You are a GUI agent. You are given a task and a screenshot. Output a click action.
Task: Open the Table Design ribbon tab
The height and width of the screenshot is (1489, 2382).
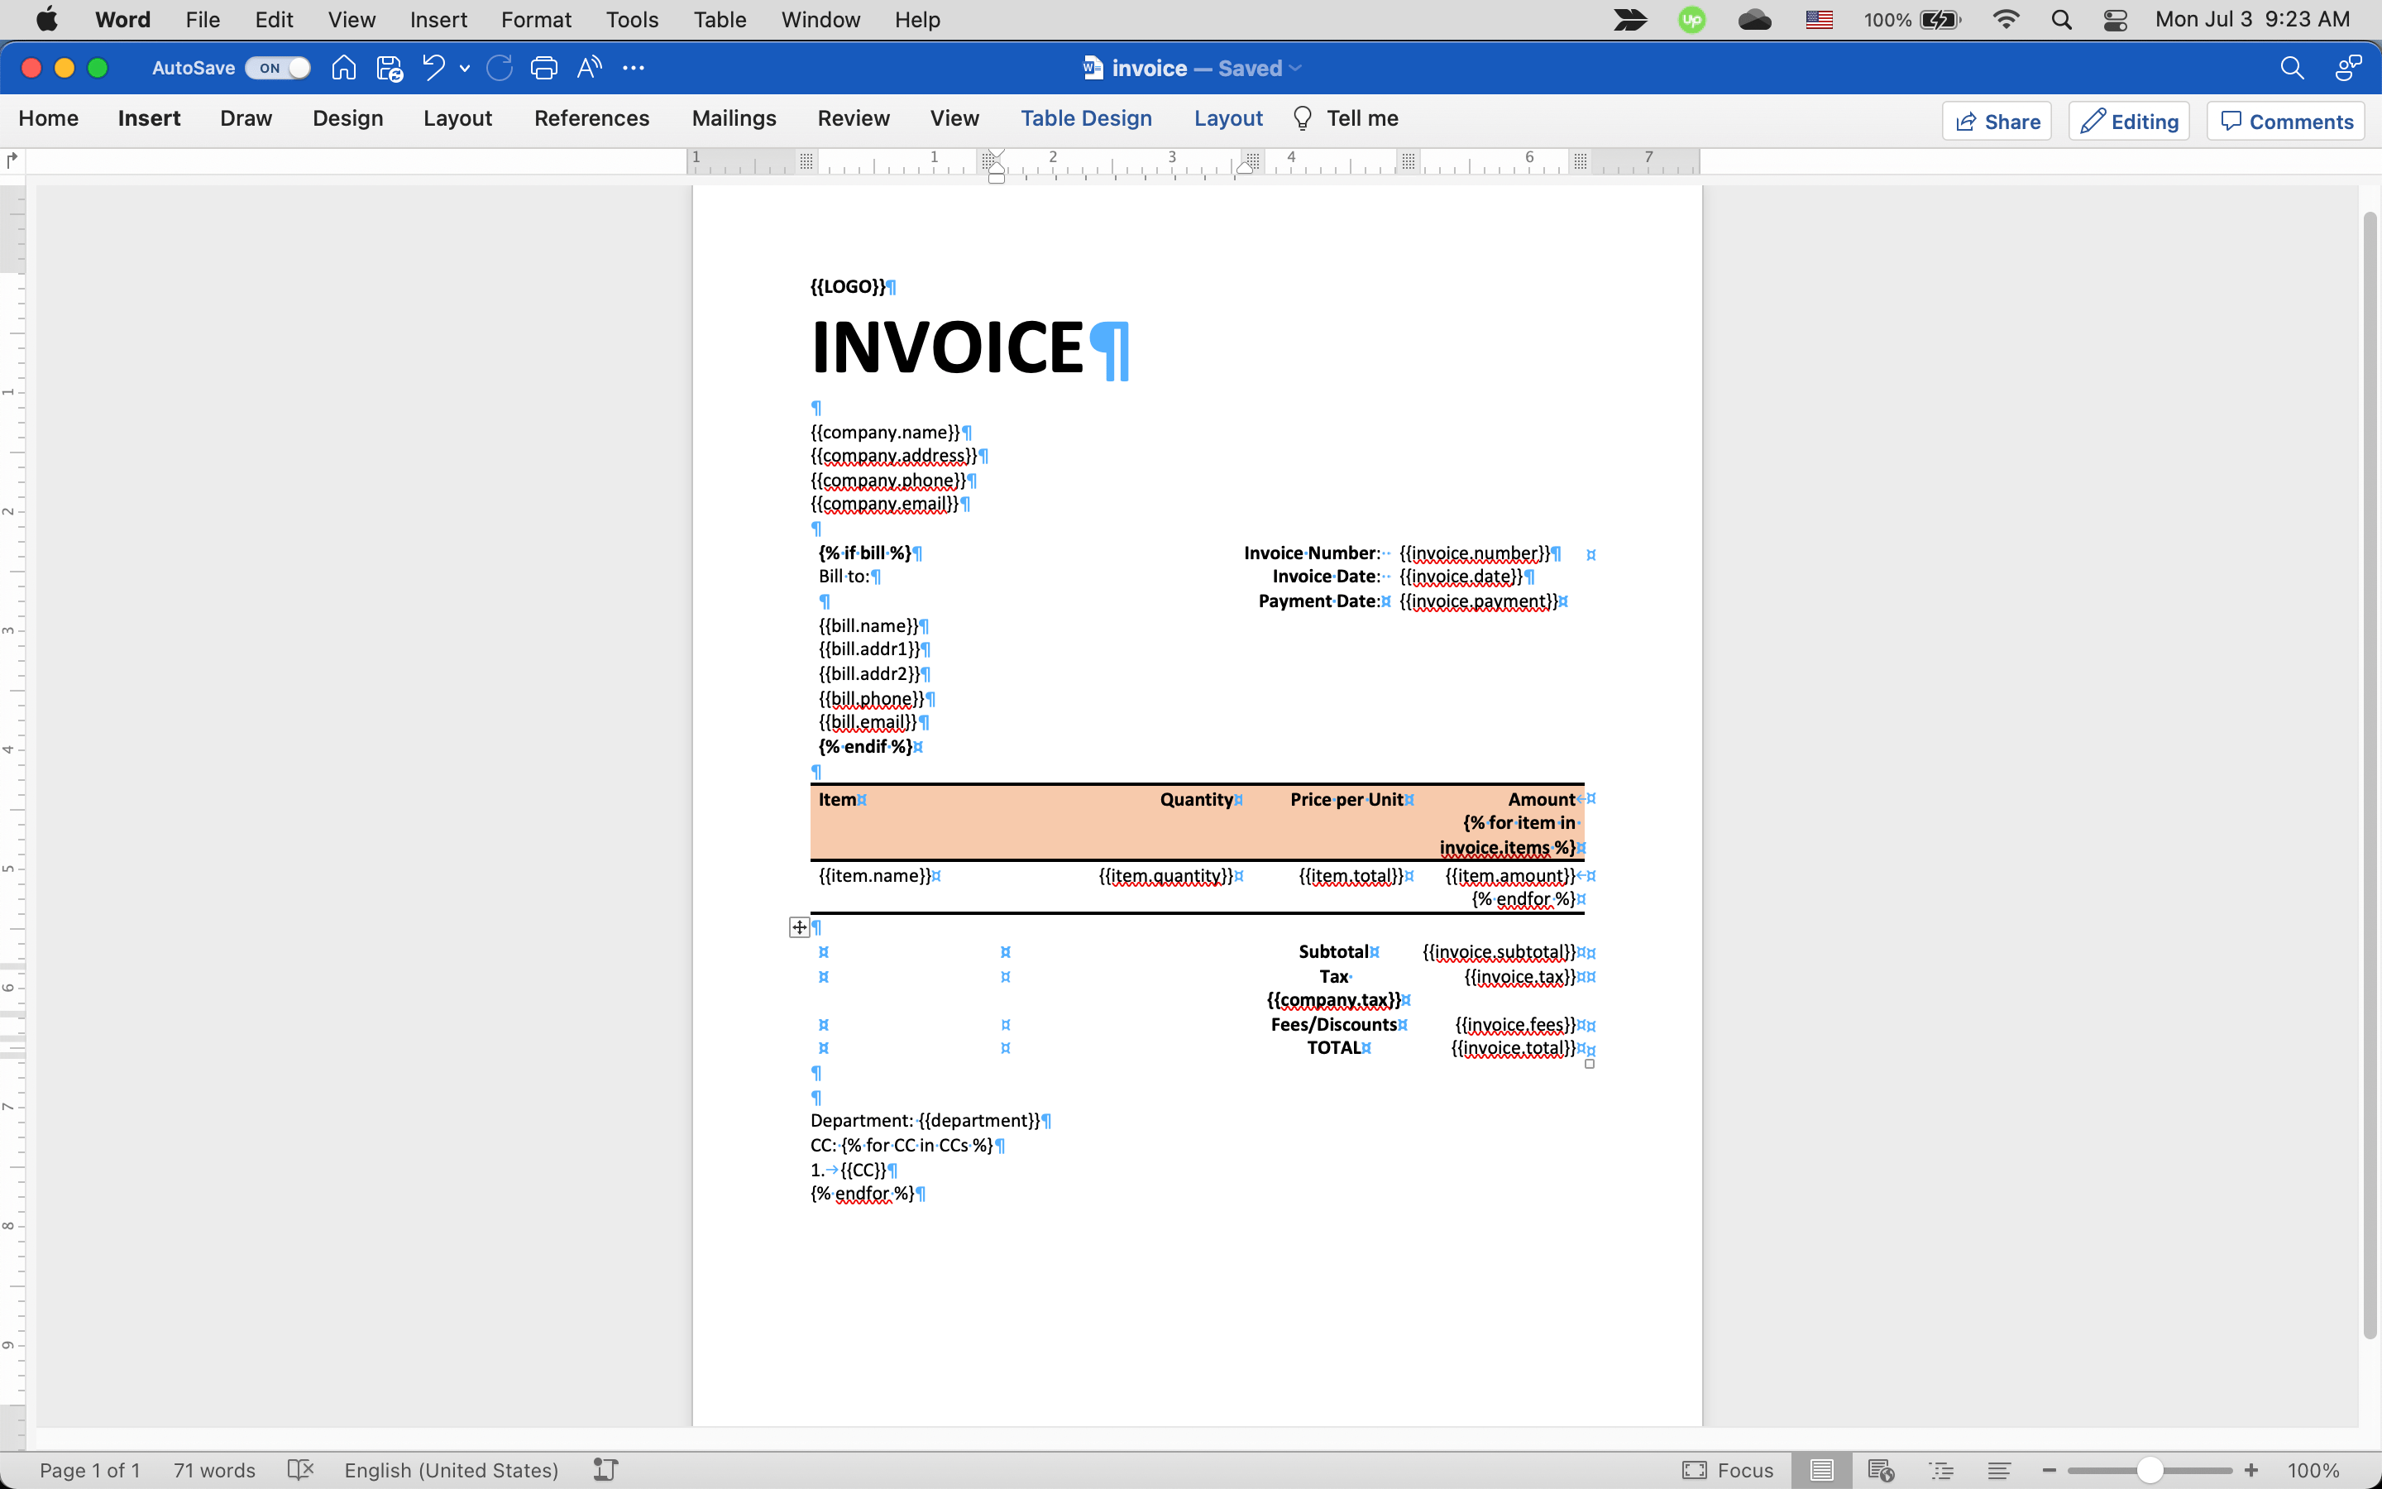(x=1086, y=118)
